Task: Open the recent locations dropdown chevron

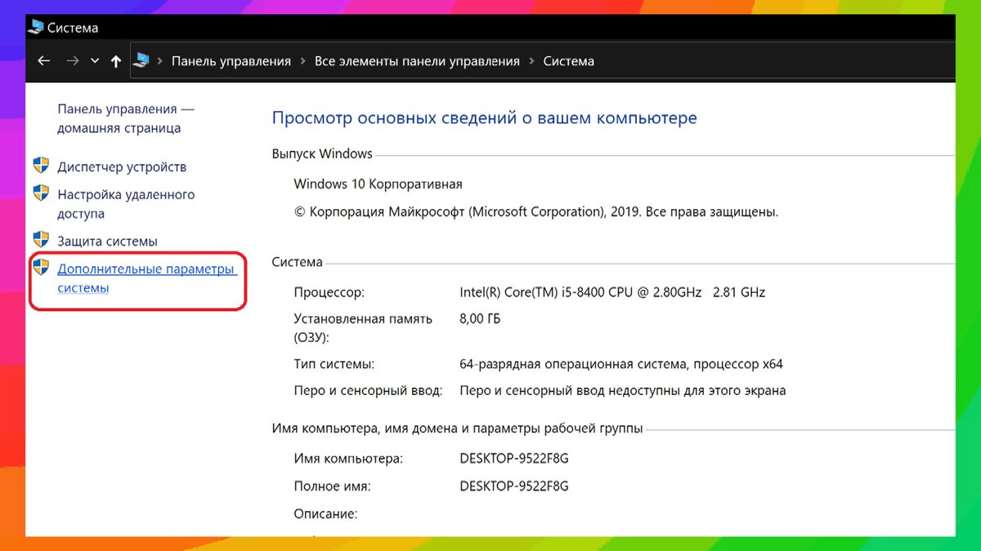Action: tap(95, 61)
